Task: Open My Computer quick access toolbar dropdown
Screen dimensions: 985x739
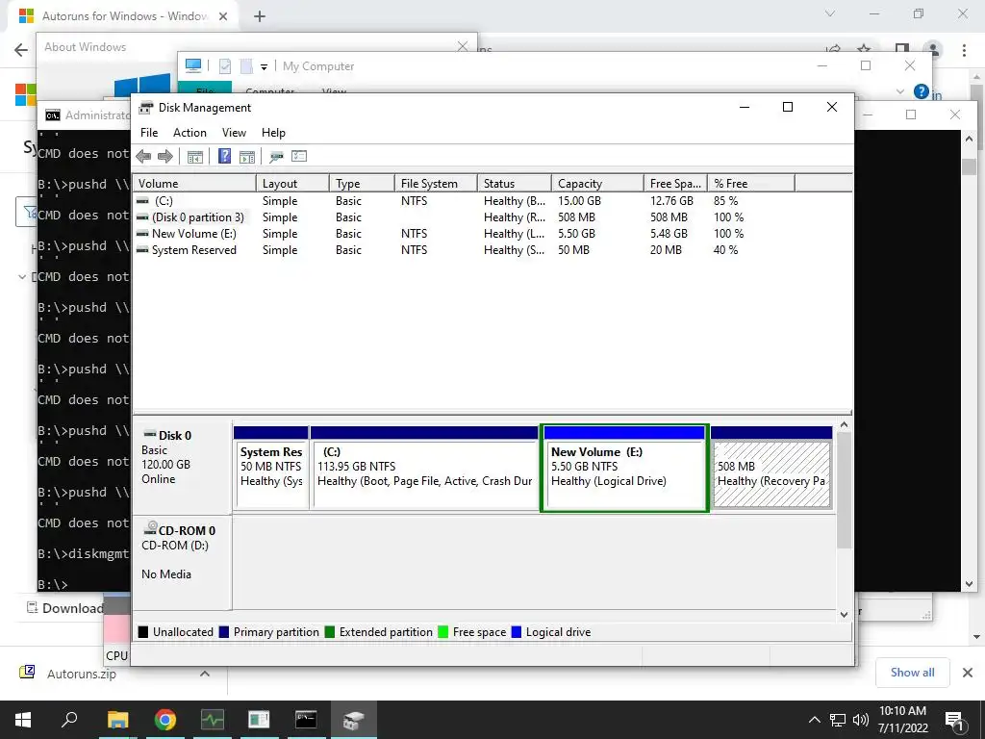Action: (x=264, y=66)
